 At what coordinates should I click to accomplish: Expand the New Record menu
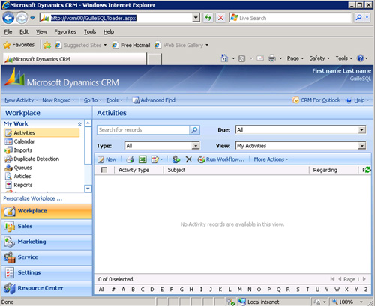[58, 100]
